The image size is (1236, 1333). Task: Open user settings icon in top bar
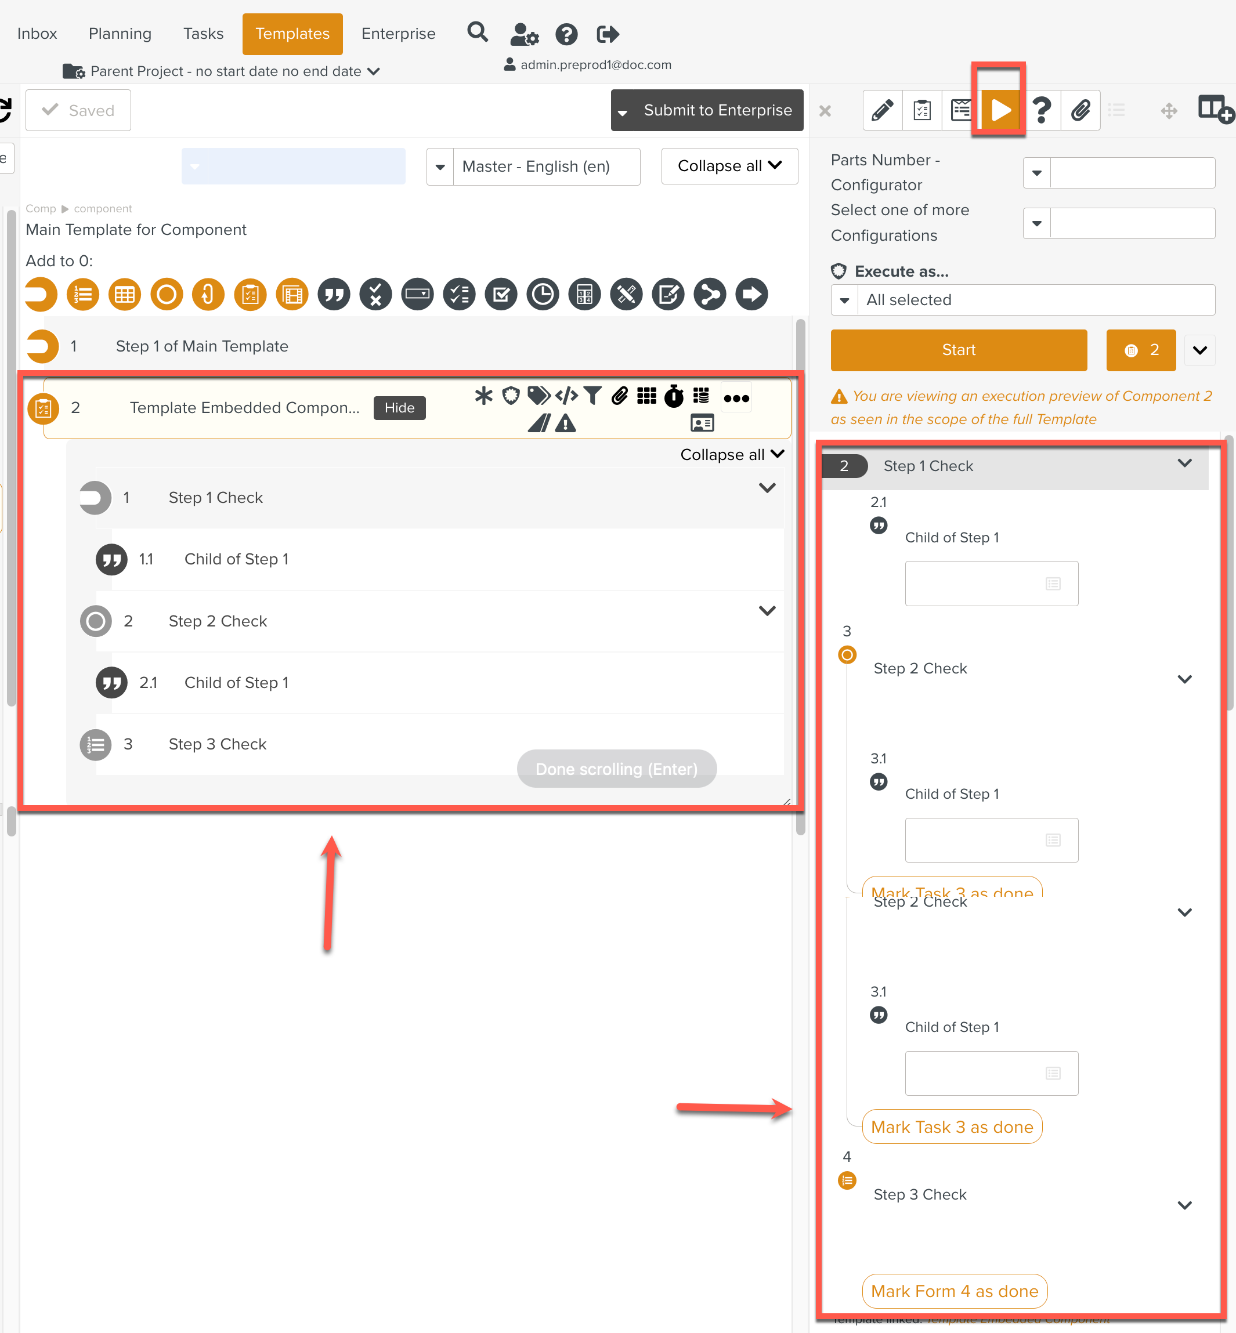[x=525, y=34]
